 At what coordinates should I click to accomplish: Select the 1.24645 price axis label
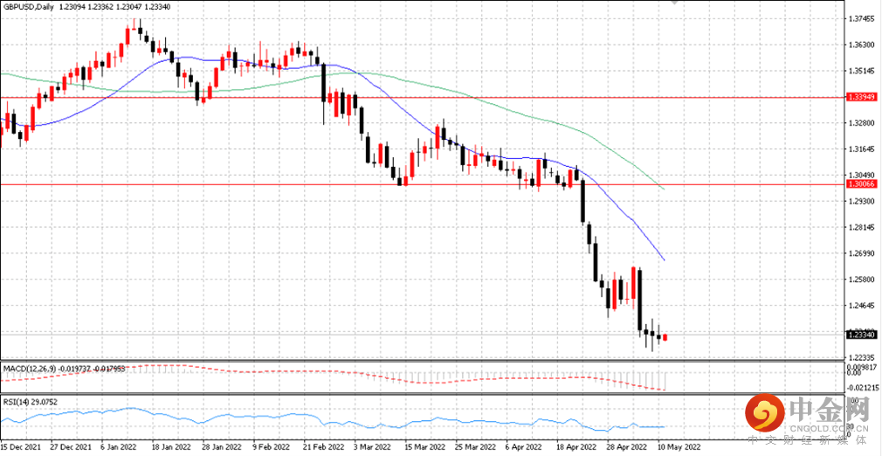point(862,306)
